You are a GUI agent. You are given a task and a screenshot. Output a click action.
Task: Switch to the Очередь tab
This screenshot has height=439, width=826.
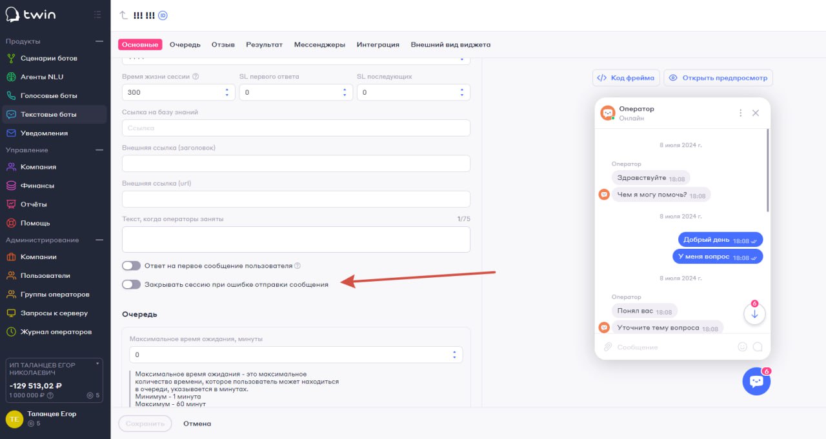pyautogui.click(x=185, y=44)
